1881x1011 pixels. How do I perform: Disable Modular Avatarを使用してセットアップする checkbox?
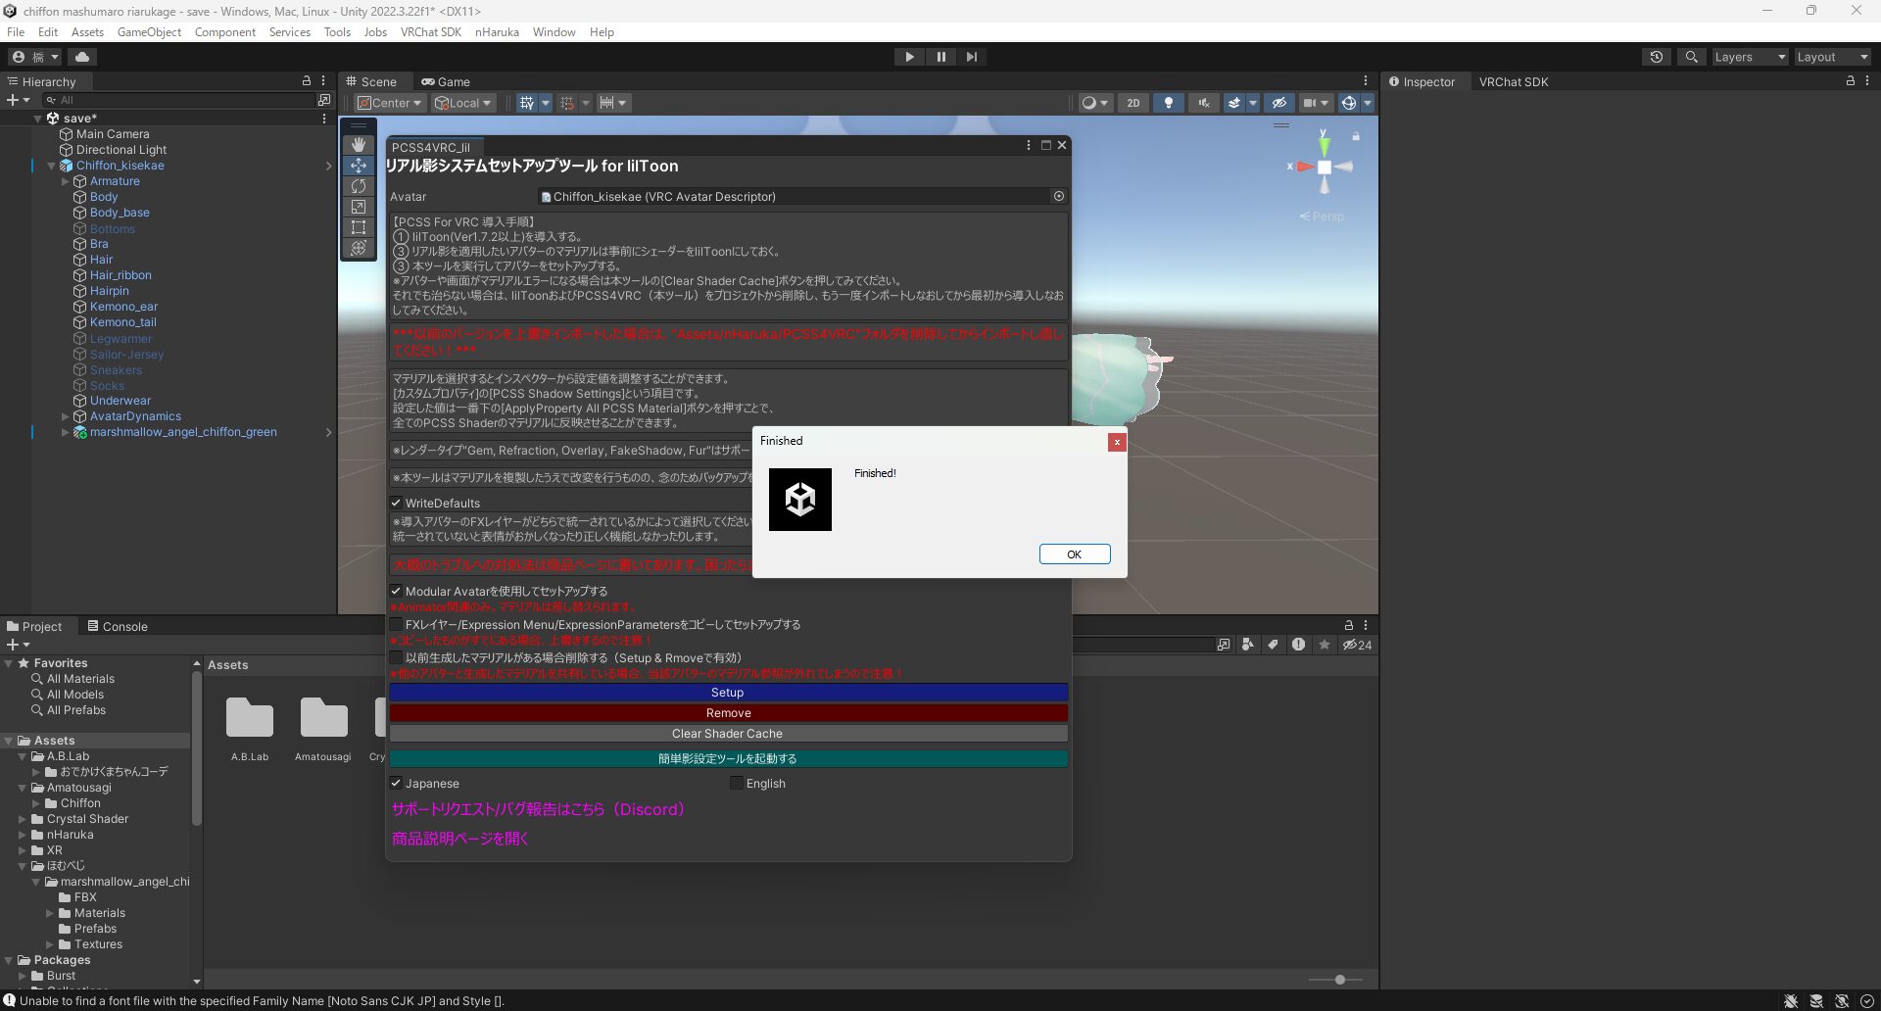pyautogui.click(x=396, y=591)
